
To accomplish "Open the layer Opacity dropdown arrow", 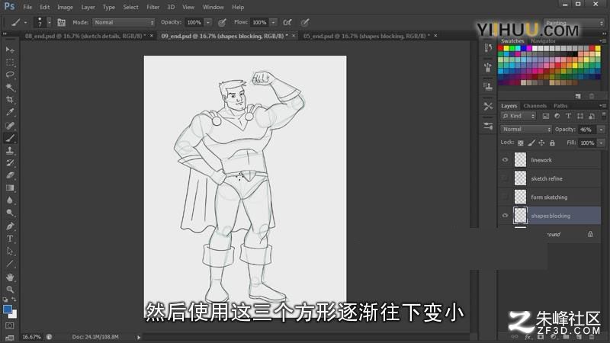I will 601,130.
